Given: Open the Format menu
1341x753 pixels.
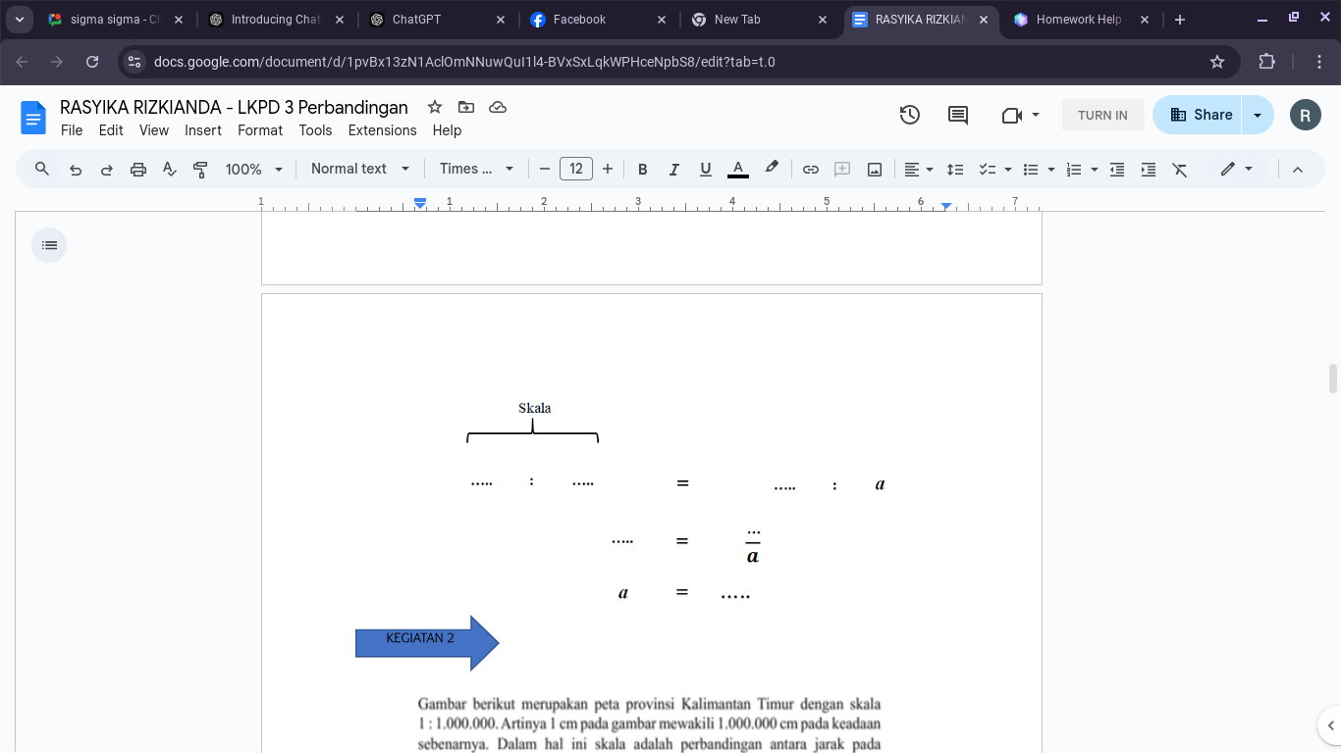Looking at the screenshot, I should tap(260, 130).
